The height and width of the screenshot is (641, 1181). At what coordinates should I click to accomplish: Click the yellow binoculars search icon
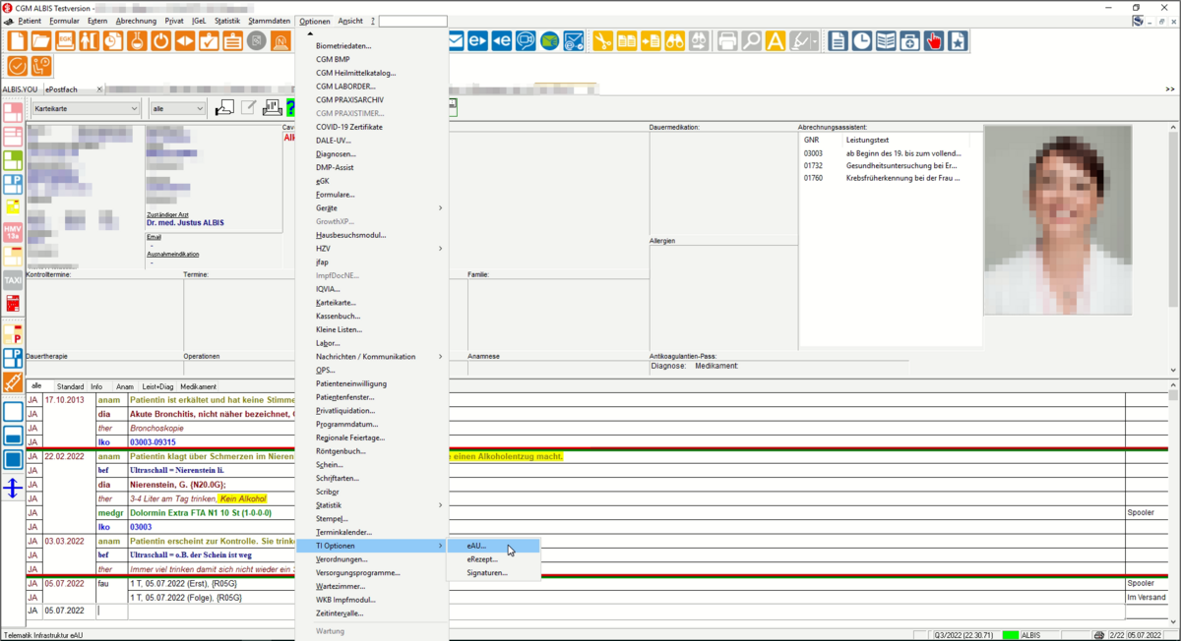(x=674, y=41)
